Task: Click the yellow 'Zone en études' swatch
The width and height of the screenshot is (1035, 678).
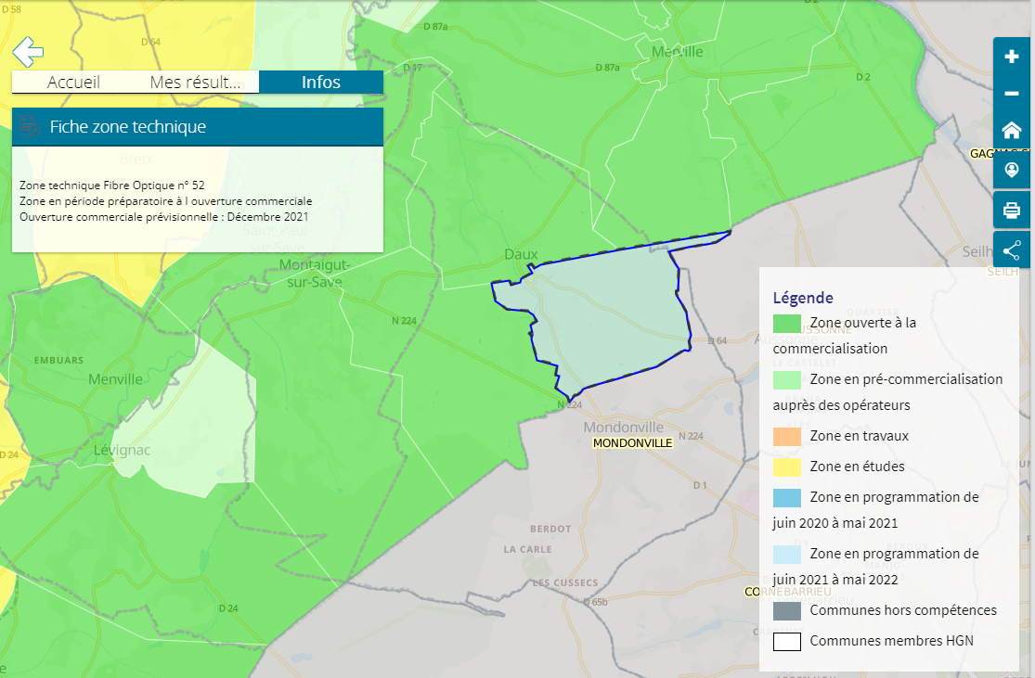Action: click(x=787, y=467)
